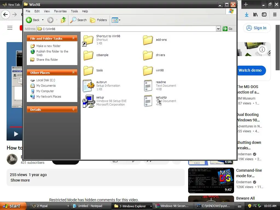Expand the Address bar dropdown

pos(218,29)
